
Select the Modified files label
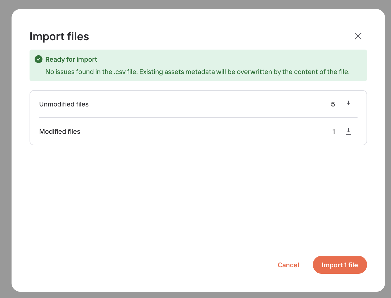60,132
